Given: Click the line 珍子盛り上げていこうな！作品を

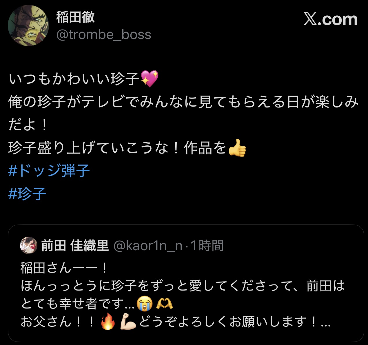Looking at the screenshot, I should pos(117,148).
